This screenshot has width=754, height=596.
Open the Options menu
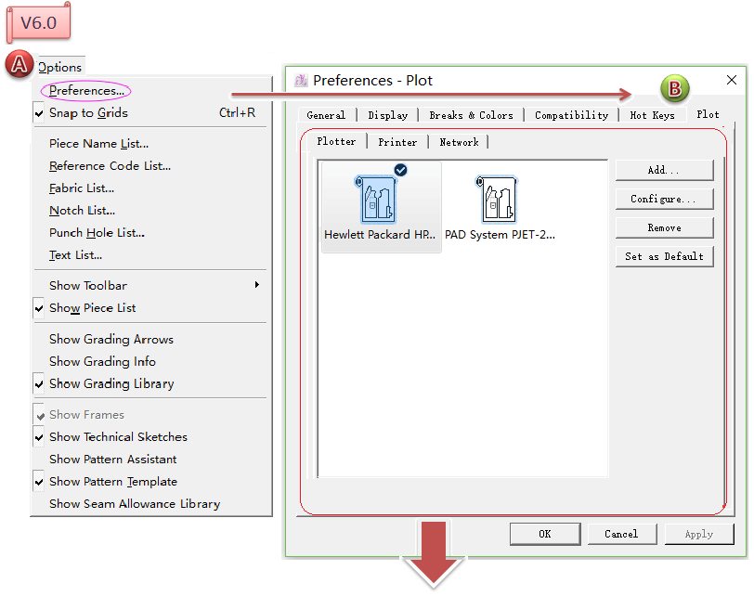point(60,67)
